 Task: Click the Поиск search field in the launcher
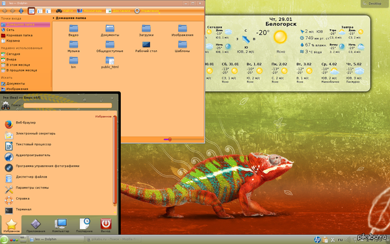(x=68, y=105)
